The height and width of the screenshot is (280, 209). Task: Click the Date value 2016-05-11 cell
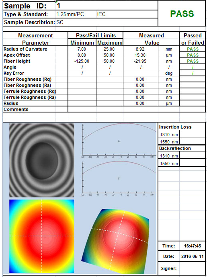192,256
